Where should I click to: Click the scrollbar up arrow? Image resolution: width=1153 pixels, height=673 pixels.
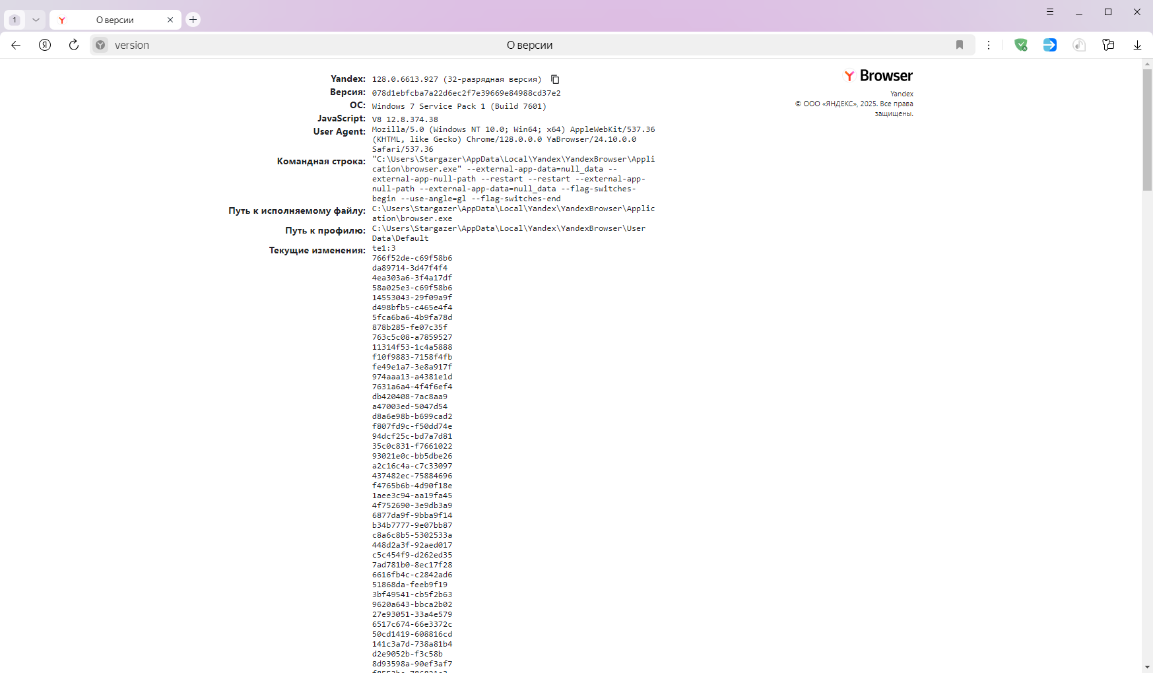1147,64
